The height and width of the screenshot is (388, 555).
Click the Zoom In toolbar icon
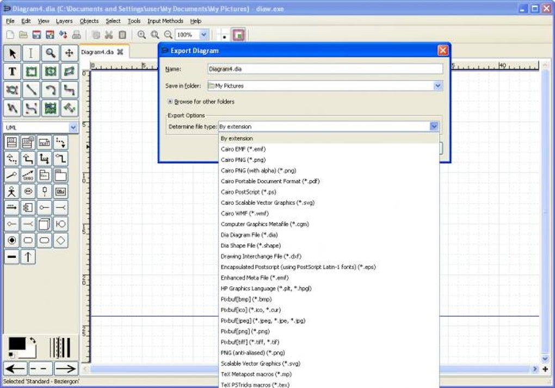[x=141, y=35]
